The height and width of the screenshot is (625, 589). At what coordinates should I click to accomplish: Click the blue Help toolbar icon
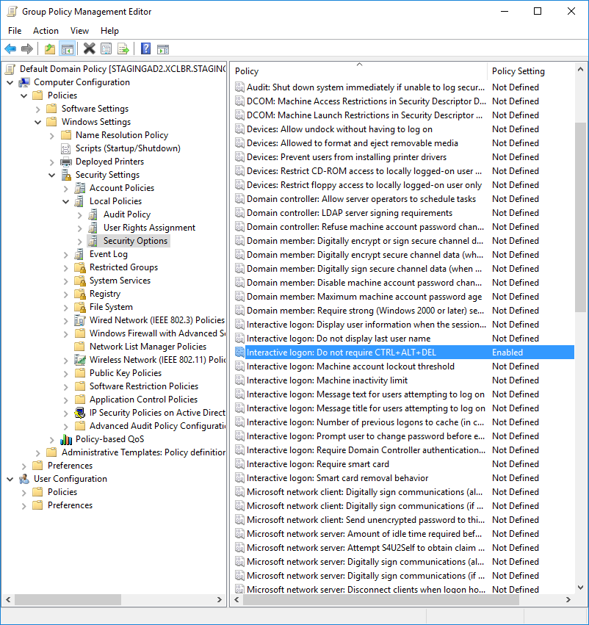click(145, 49)
